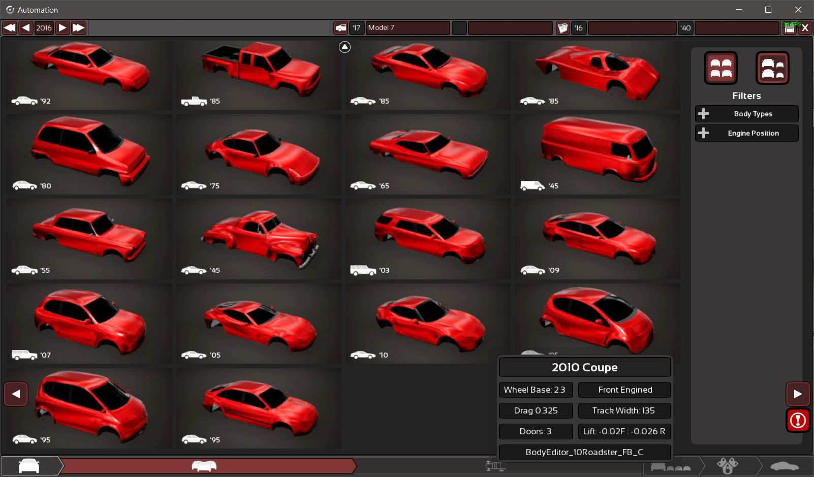Click the fast-forward double-arrow year button
Image resolution: width=814 pixels, height=477 pixels.
tap(79, 28)
